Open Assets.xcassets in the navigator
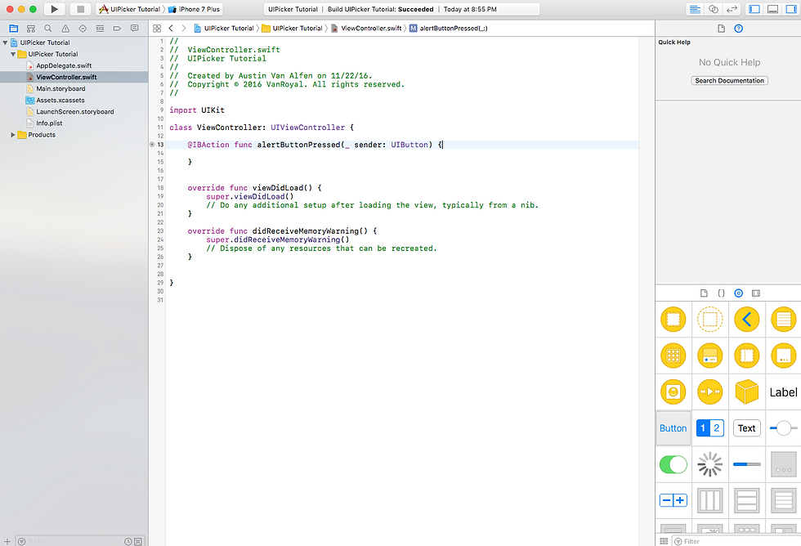 point(60,101)
